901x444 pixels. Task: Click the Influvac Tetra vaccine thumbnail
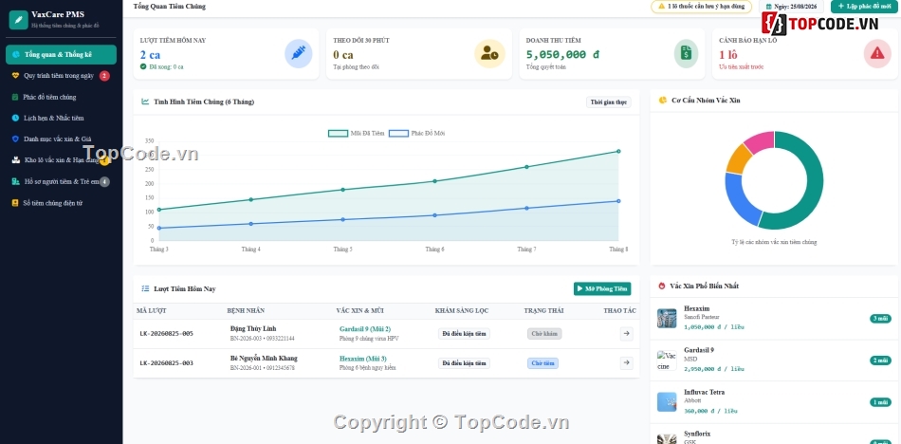667,402
